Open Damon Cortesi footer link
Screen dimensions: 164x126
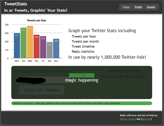(128, 119)
